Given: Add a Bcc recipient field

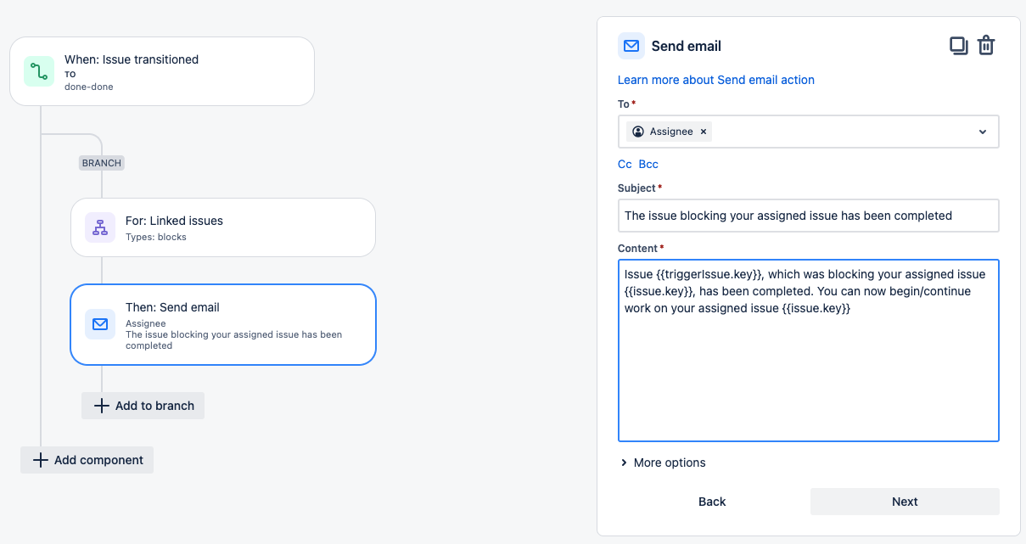Looking at the screenshot, I should 648,164.
